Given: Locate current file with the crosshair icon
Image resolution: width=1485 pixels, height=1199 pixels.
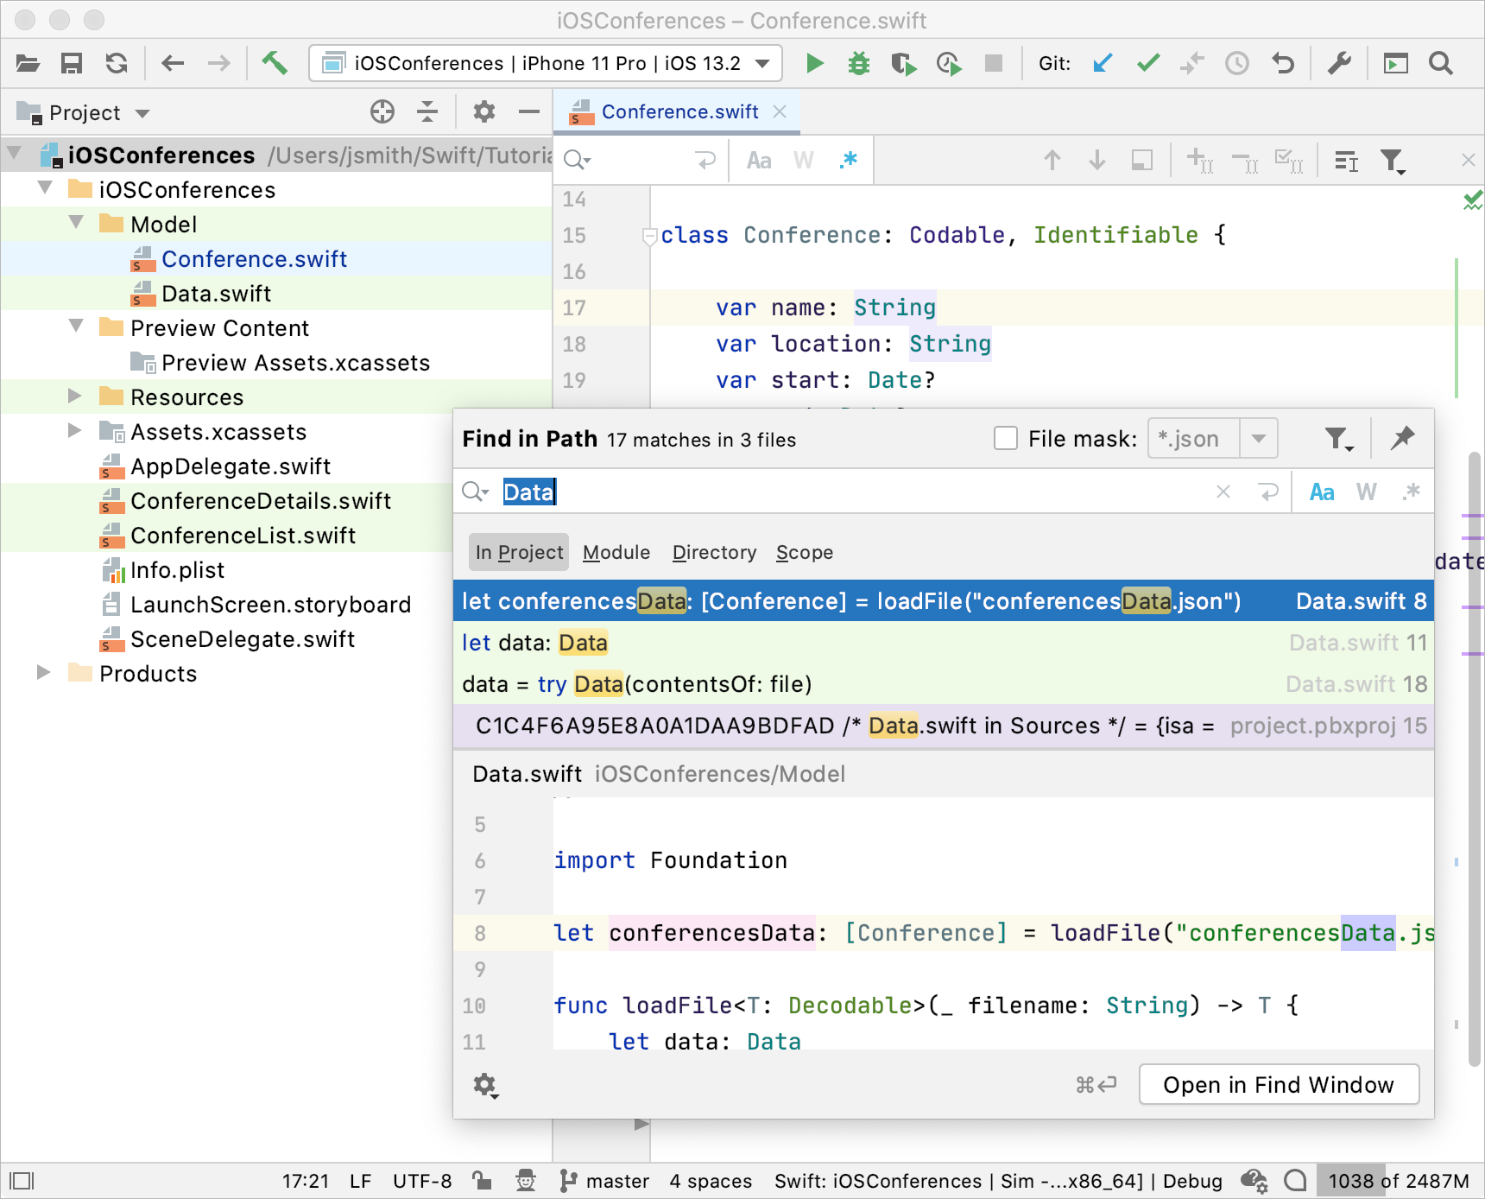Looking at the screenshot, I should tap(382, 111).
